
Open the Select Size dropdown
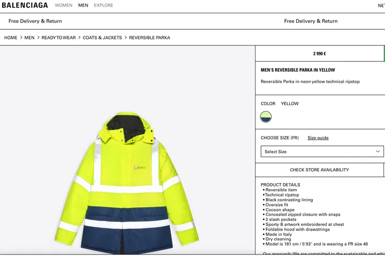321,152
